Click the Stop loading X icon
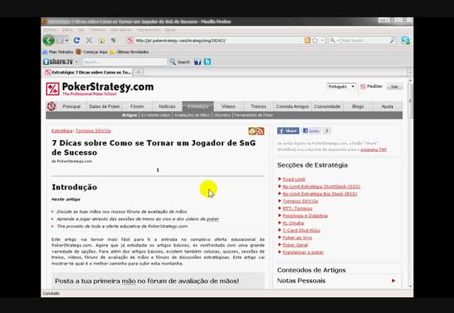 tap(89, 40)
